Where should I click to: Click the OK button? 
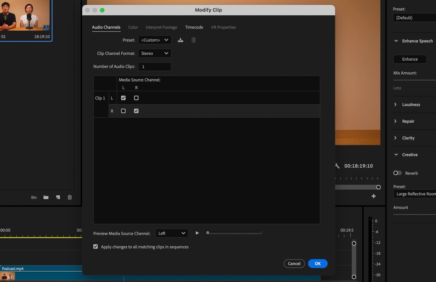[x=318, y=263]
